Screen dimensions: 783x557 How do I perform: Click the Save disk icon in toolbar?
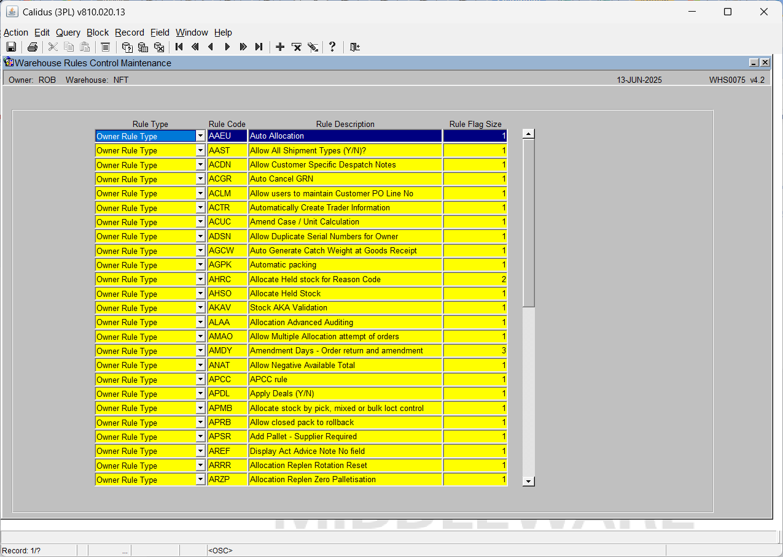[x=11, y=47]
